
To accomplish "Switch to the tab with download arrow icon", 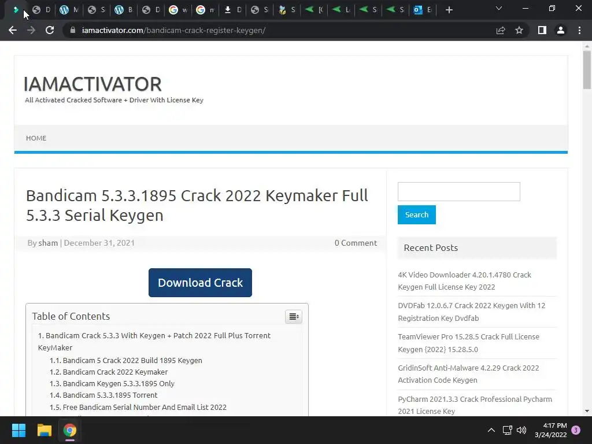I will click(x=232, y=10).
